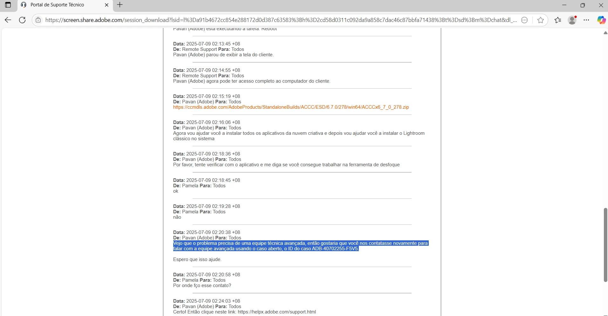Click the helpx.adobe.com/support.html message line
The height and width of the screenshot is (316, 608).
click(x=244, y=312)
